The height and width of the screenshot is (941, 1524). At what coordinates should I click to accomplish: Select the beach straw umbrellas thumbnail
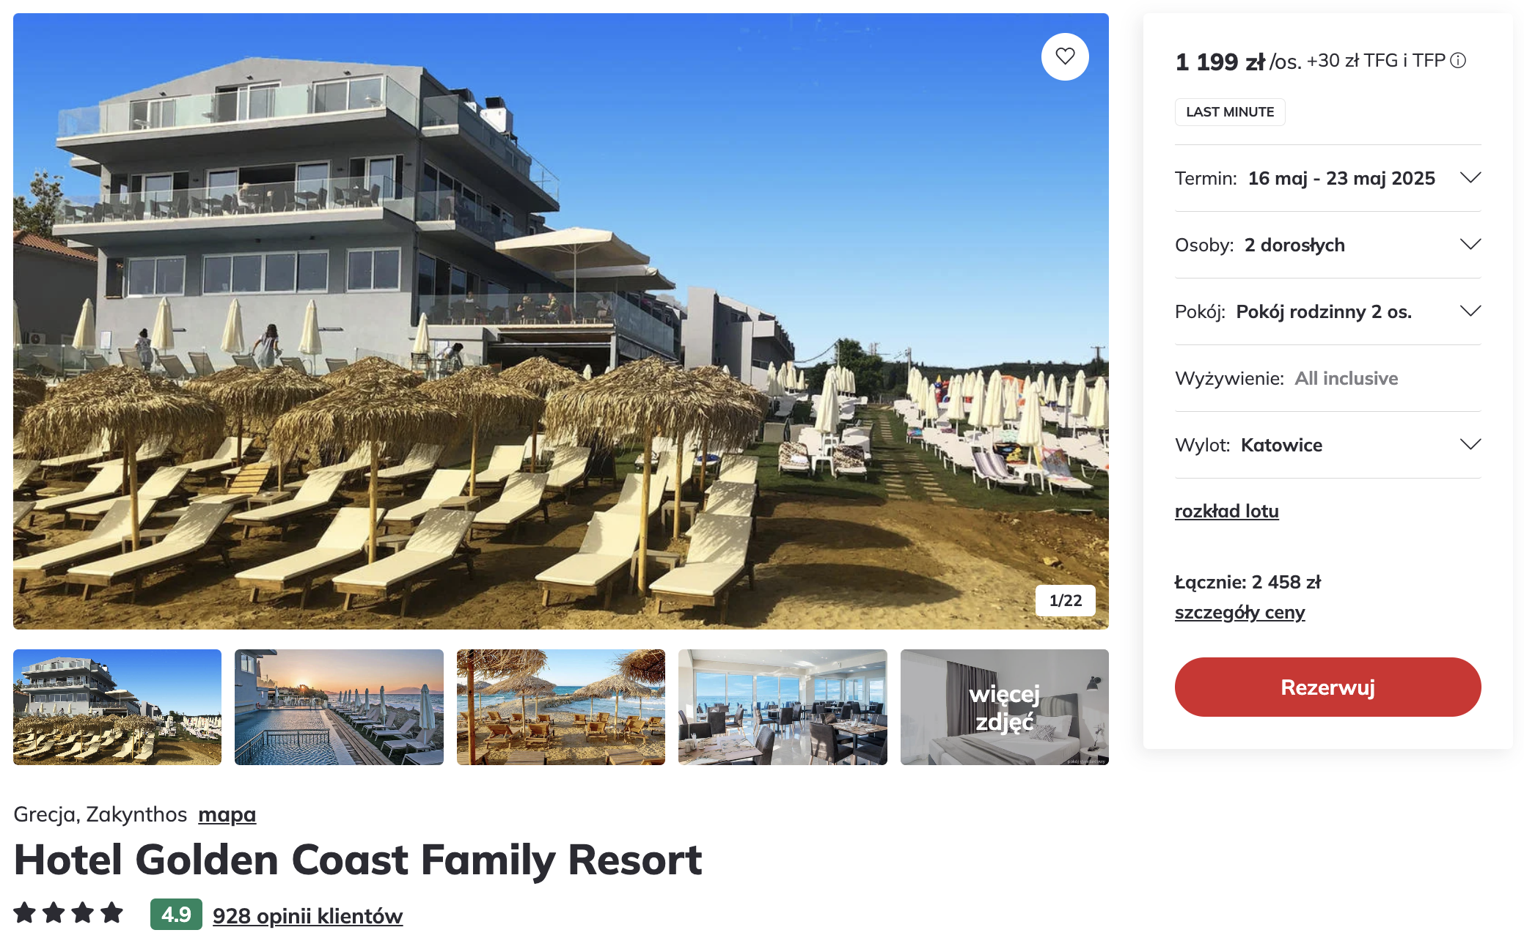(x=561, y=707)
